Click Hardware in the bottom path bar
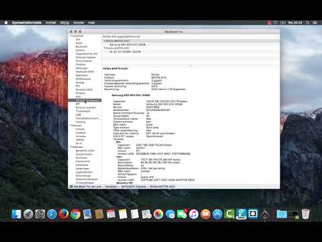Viewport: 322px width, 242px height. pyautogui.click(x=111, y=186)
